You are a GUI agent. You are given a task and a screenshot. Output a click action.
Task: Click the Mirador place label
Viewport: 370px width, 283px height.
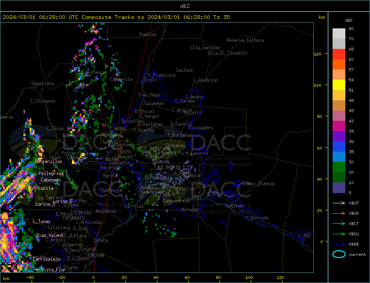[190, 209]
